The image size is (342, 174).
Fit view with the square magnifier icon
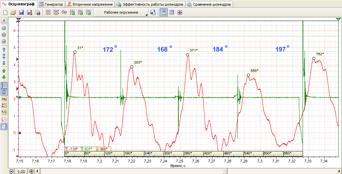(4, 35)
